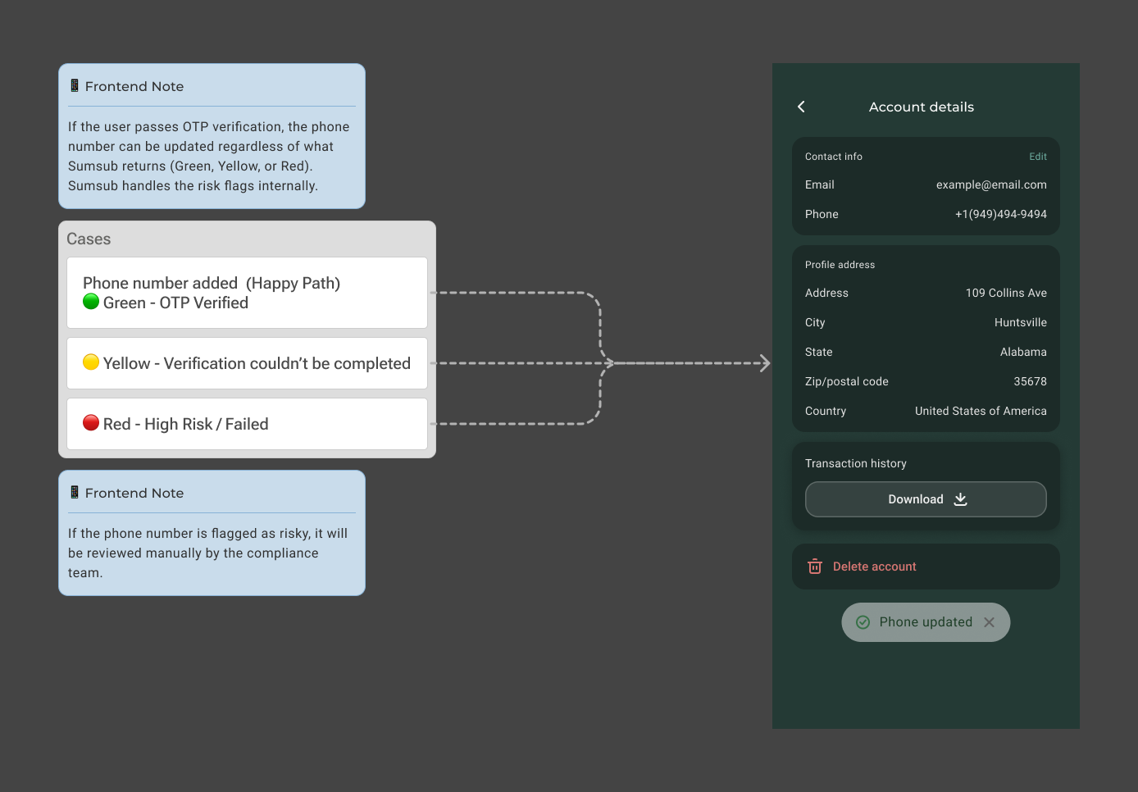
Task: Click the Phone updated checkmark icon
Action: coord(863,622)
